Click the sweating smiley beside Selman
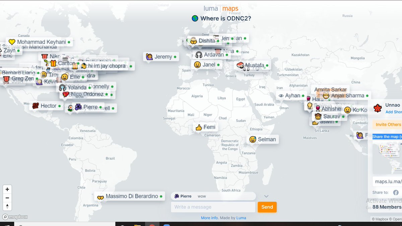Viewport: 402px width, 226px height. coord(253,139)
